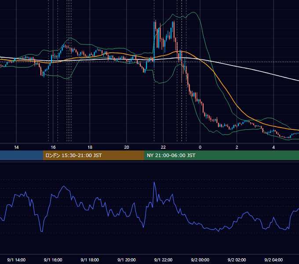Click hour label 4 on price chart axis
299x264 pixels.
pos(273,147)
